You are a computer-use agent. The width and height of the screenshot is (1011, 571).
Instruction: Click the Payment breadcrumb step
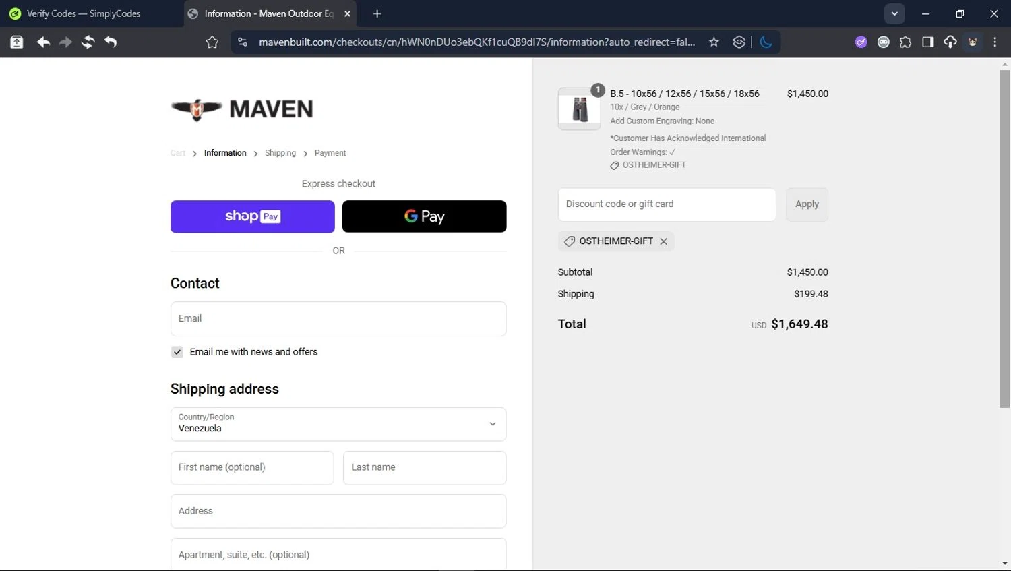pyautogui.click(x=330, y=153)
